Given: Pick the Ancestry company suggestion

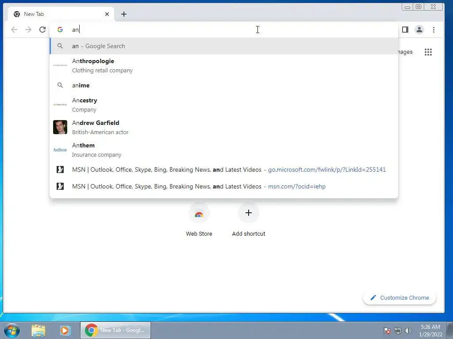Looking at the screenshot, I should click(x=224, y=105).
